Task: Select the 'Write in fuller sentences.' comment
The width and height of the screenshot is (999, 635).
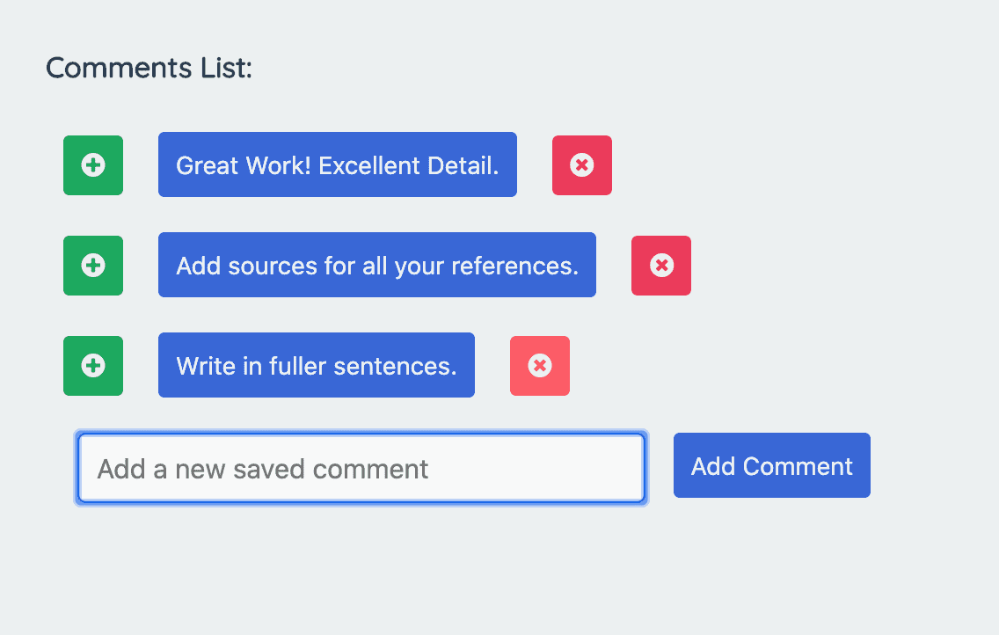Action: tap(316, 366)
